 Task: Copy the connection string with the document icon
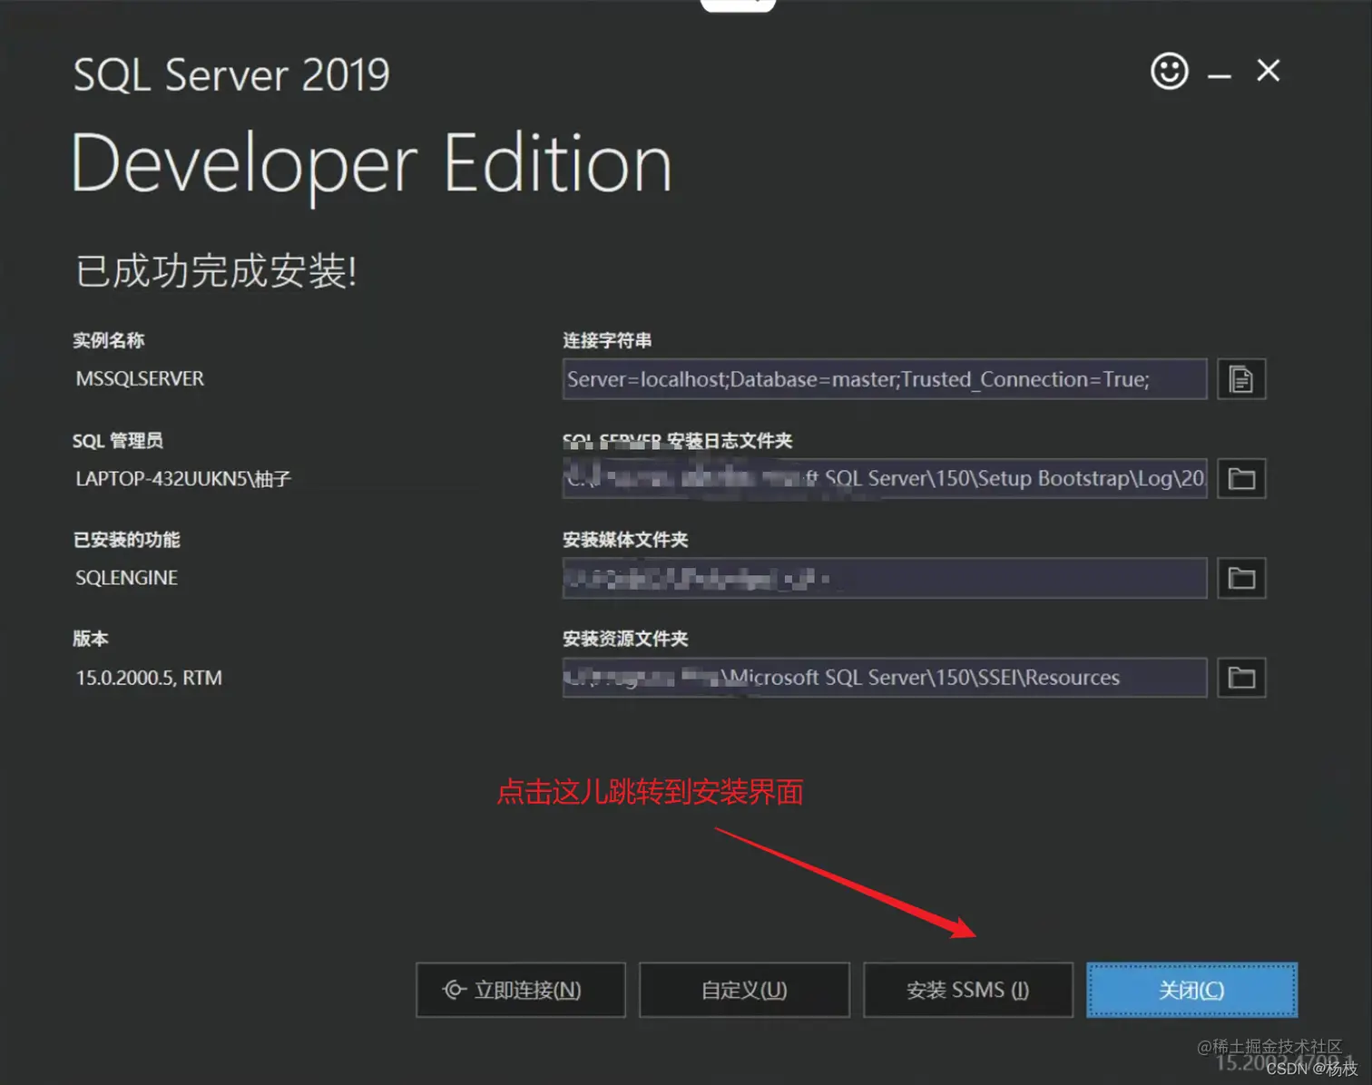click(x=1241, y=379)
